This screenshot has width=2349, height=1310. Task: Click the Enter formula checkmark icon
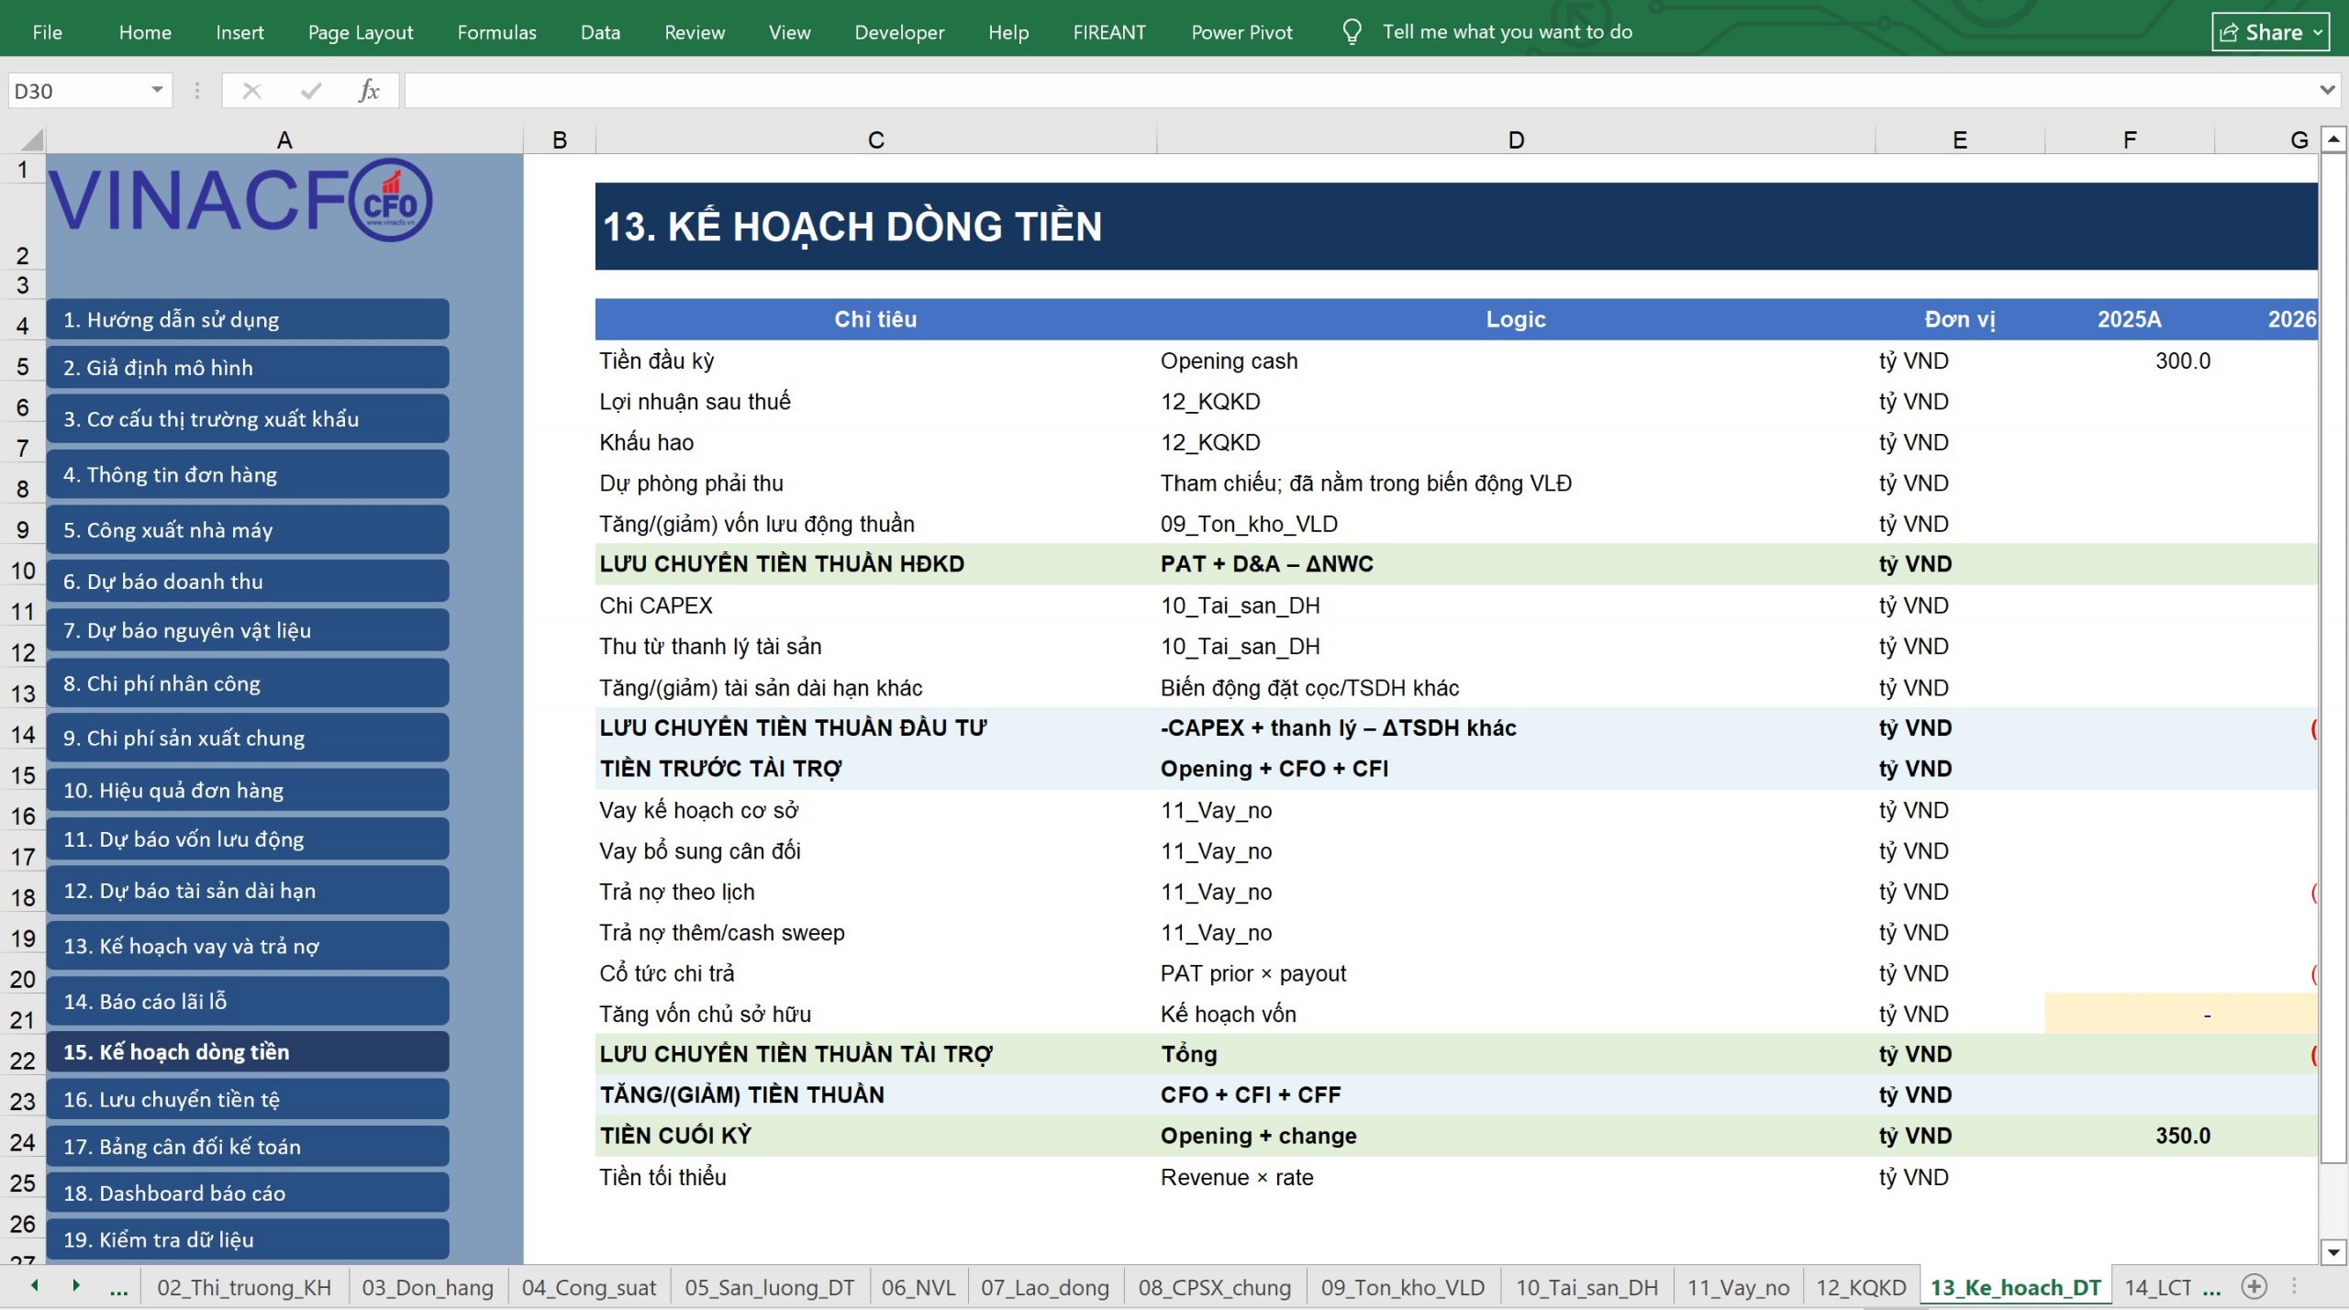[x=311, y=91]
